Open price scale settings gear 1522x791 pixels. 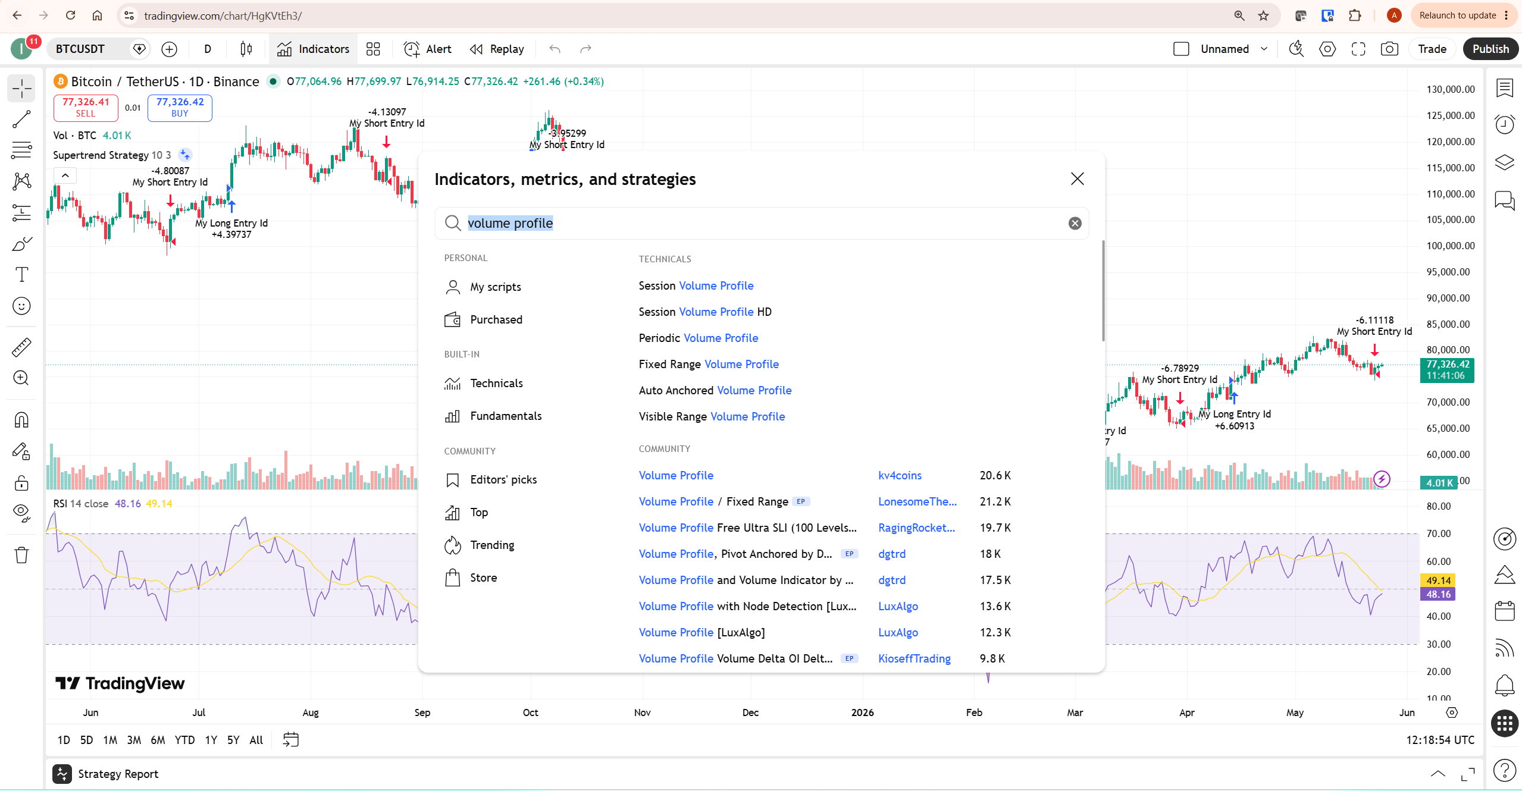click(x=1452, y=712)
